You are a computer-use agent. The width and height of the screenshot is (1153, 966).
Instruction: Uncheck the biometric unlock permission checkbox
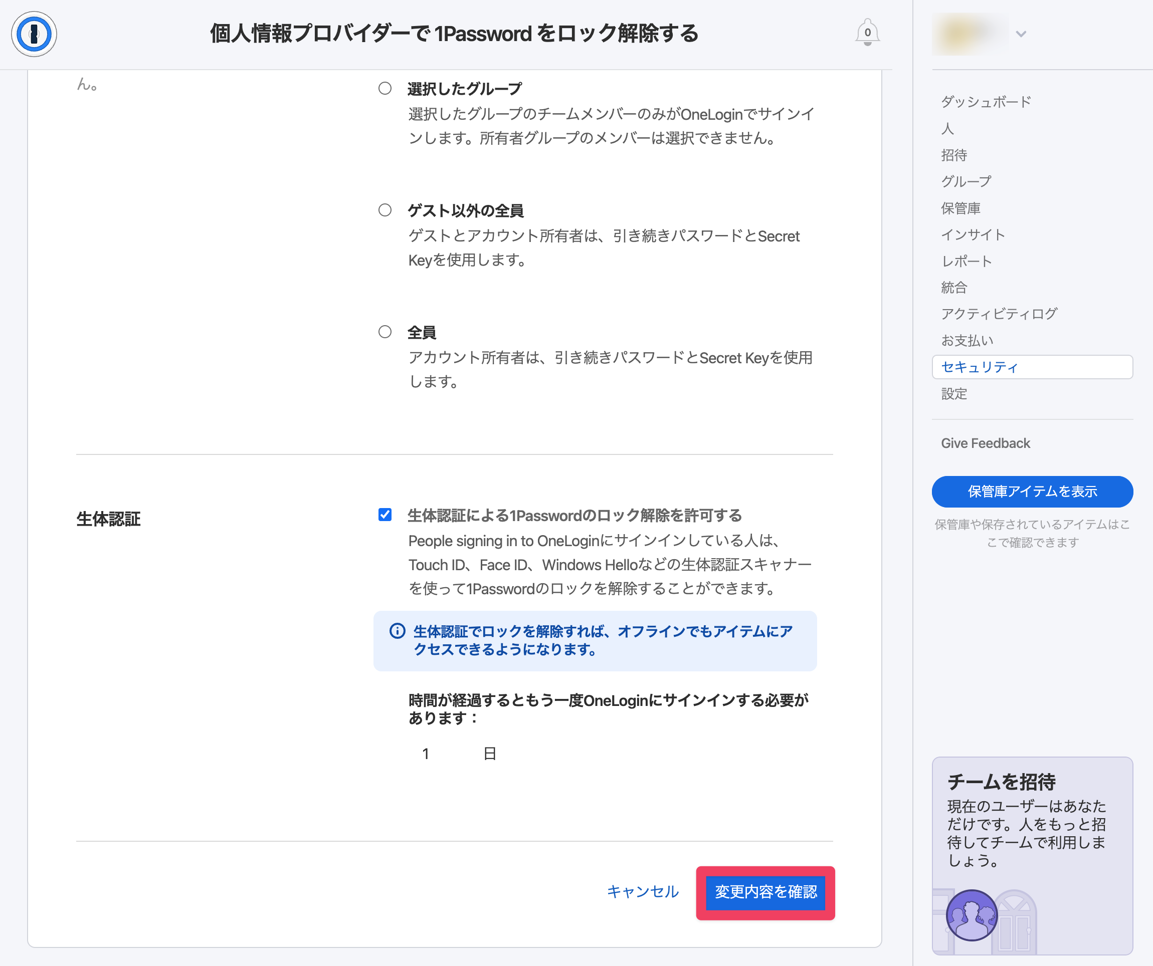tap(385, 515)
